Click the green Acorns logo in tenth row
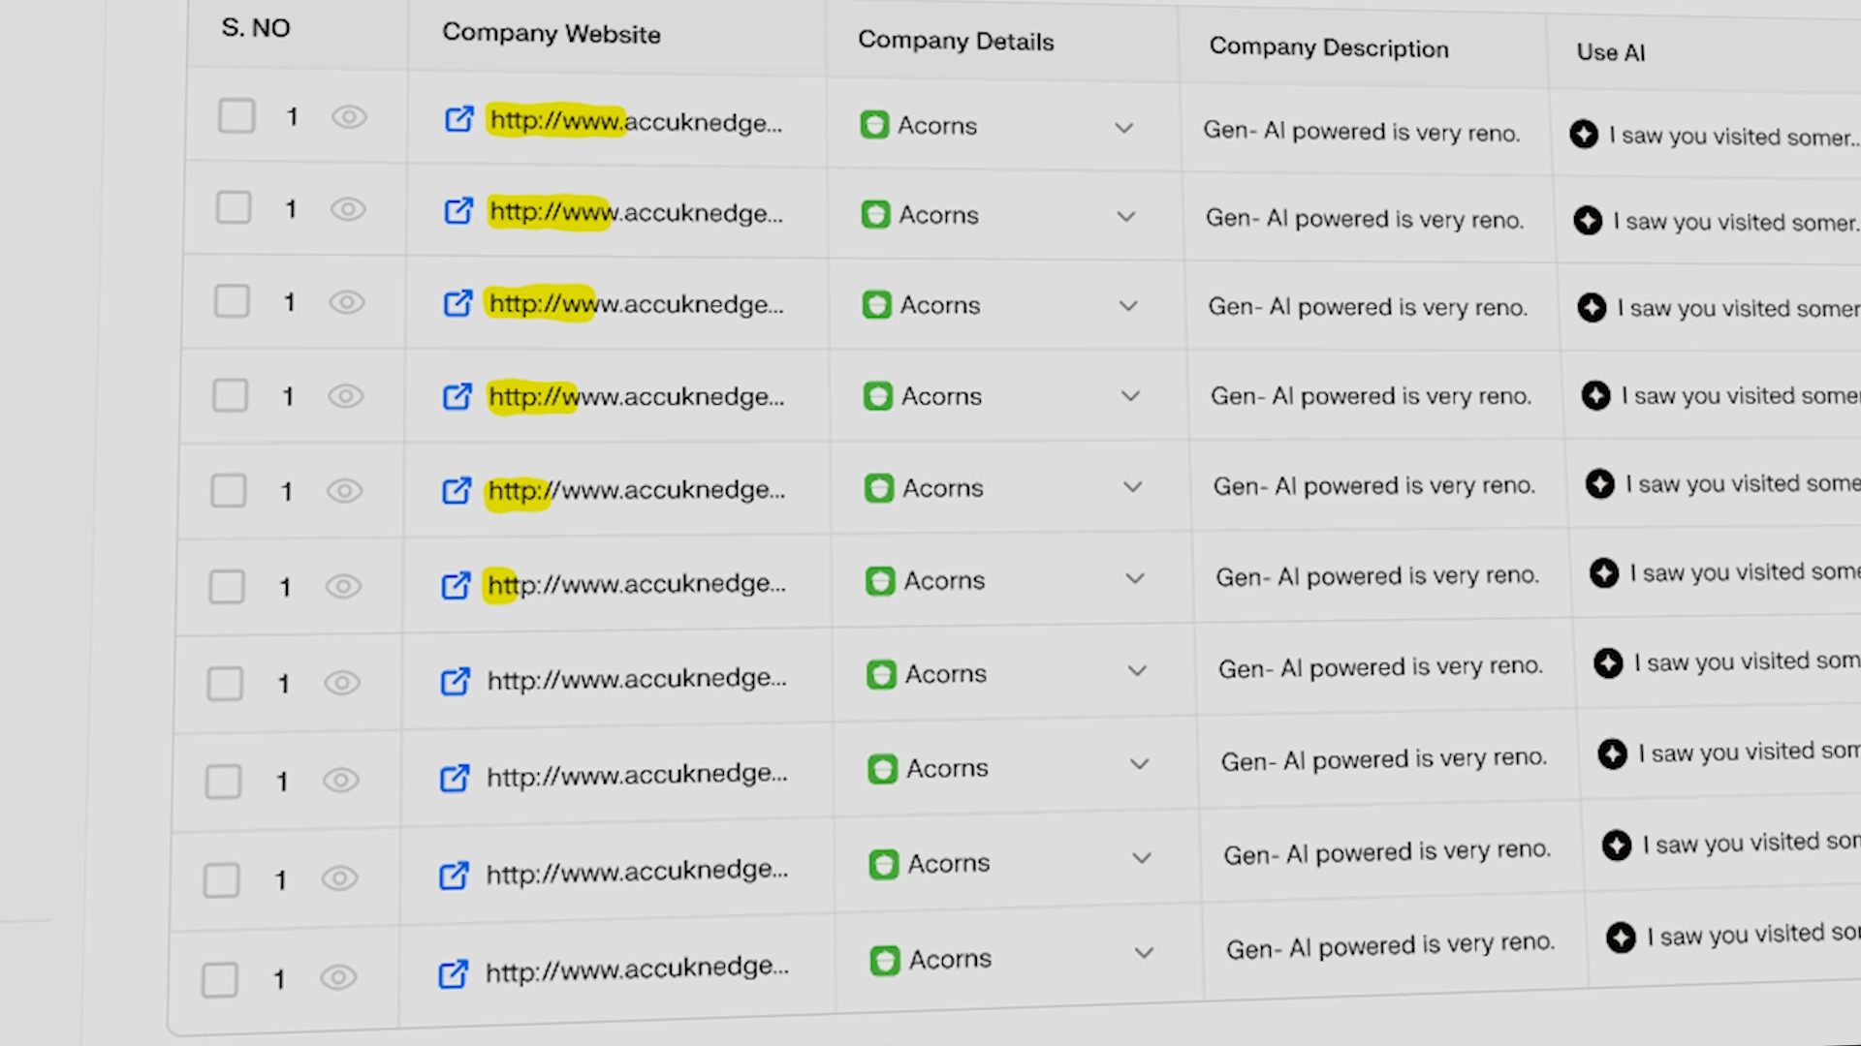This screenshot has width=1861, height=1046. 885,961
